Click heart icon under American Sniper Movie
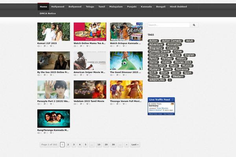 pos(87,75)
